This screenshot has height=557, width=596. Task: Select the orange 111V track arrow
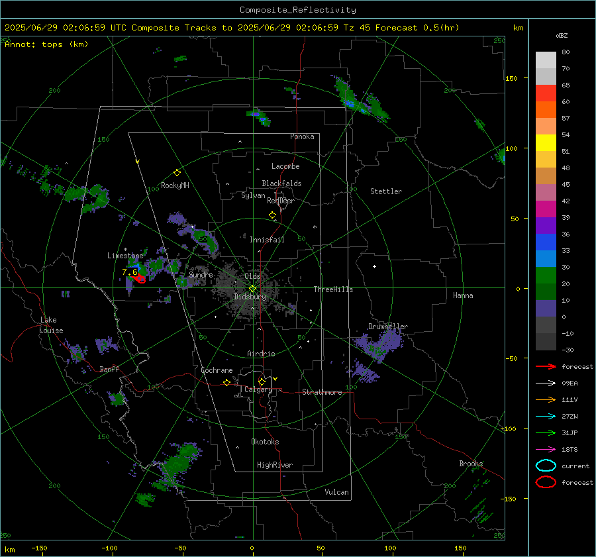pyautogui.click(x=546, y=399)
